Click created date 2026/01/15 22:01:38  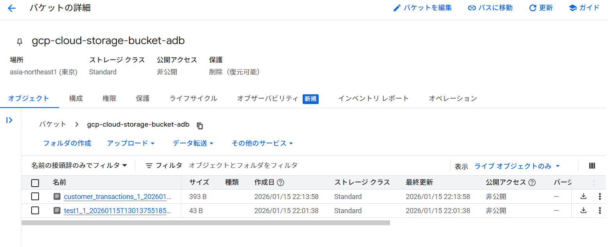point(286,210)
